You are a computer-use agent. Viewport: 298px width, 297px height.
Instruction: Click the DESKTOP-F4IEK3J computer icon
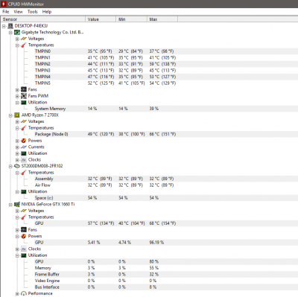tap(10, 26)
